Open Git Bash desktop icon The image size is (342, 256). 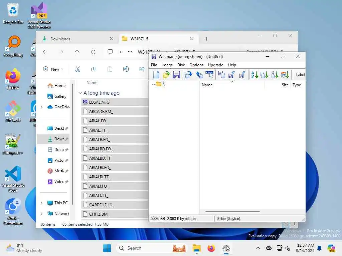tap(13, 111)
